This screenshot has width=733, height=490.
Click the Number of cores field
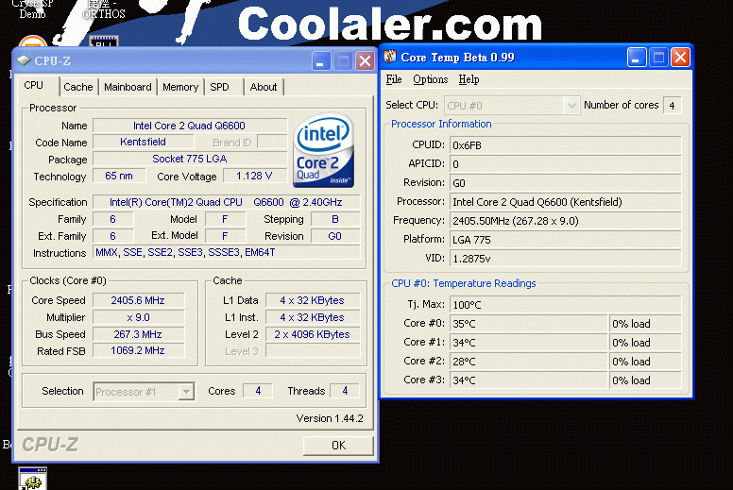tap(672, 106)
